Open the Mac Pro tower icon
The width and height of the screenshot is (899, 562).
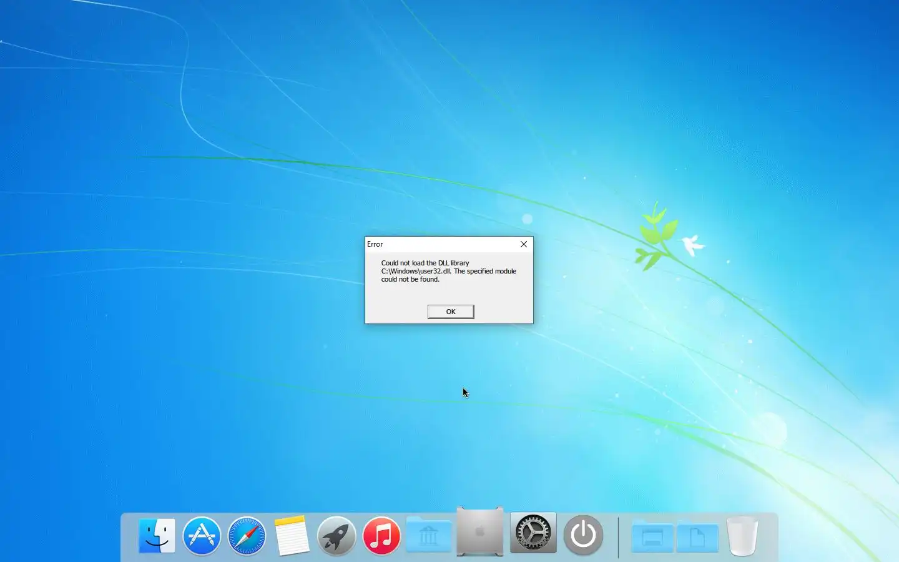click(x=479, y=531)
